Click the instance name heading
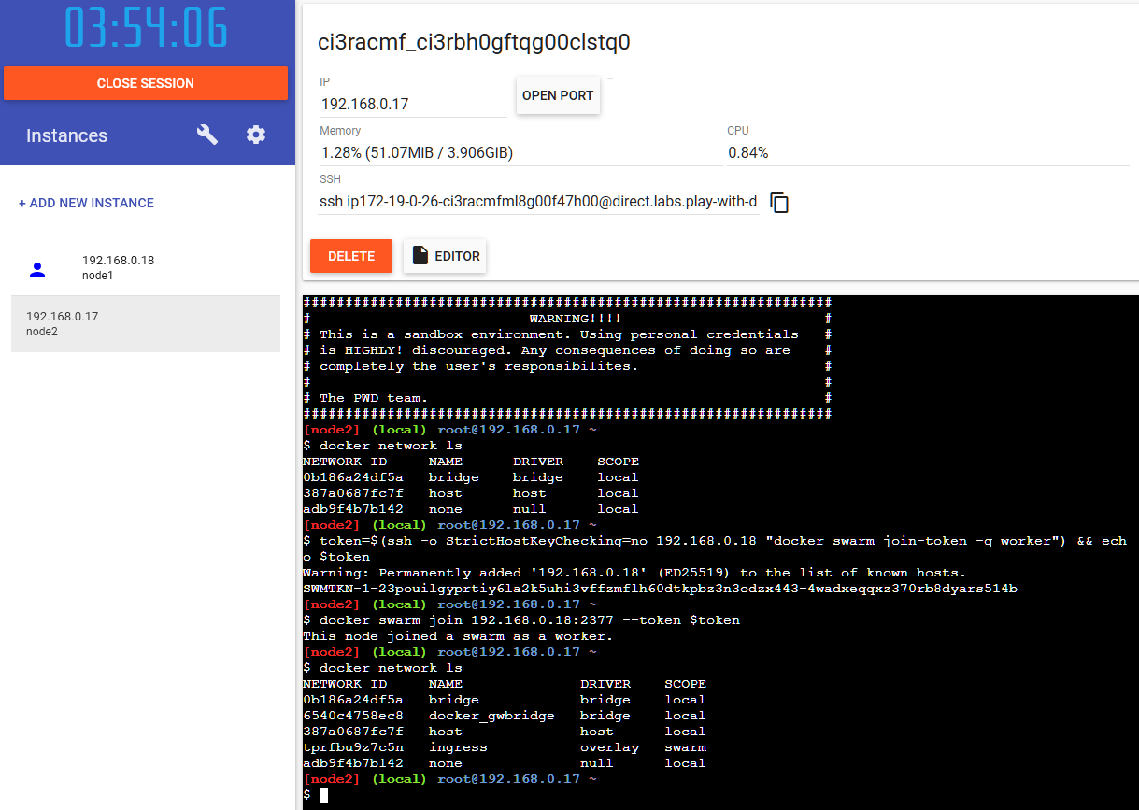 (474, 42)
